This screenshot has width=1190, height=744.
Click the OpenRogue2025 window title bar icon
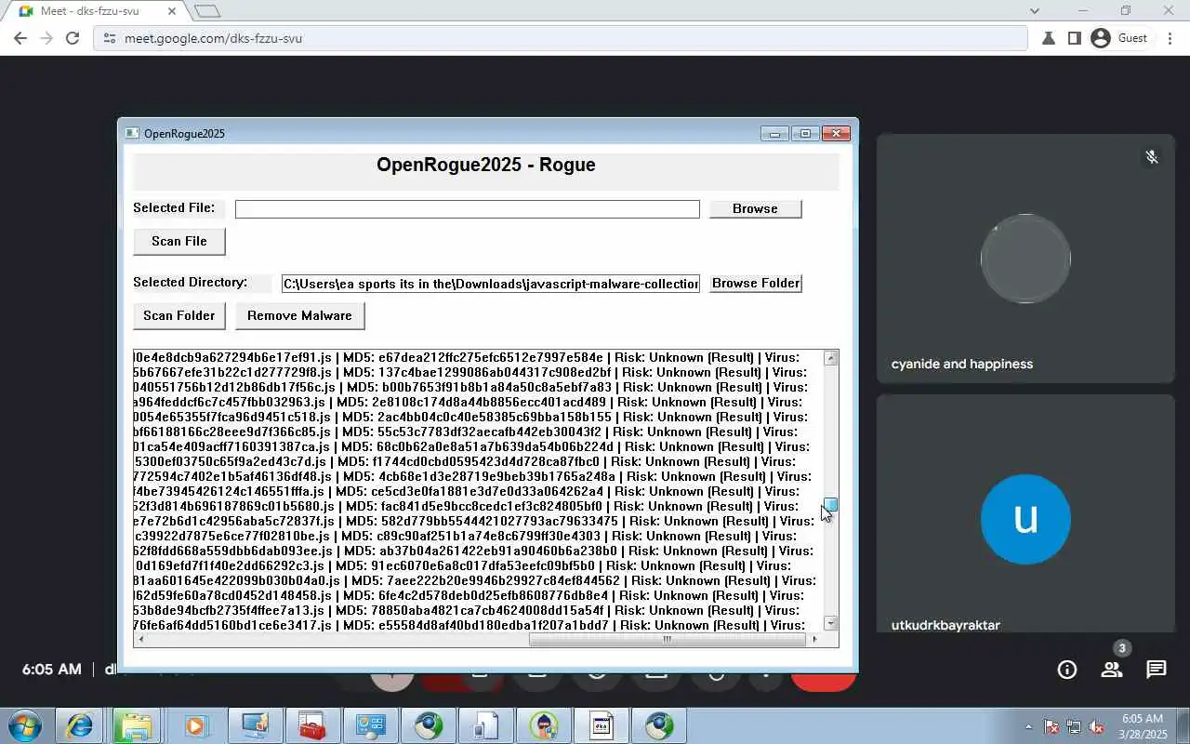(132, 133)
